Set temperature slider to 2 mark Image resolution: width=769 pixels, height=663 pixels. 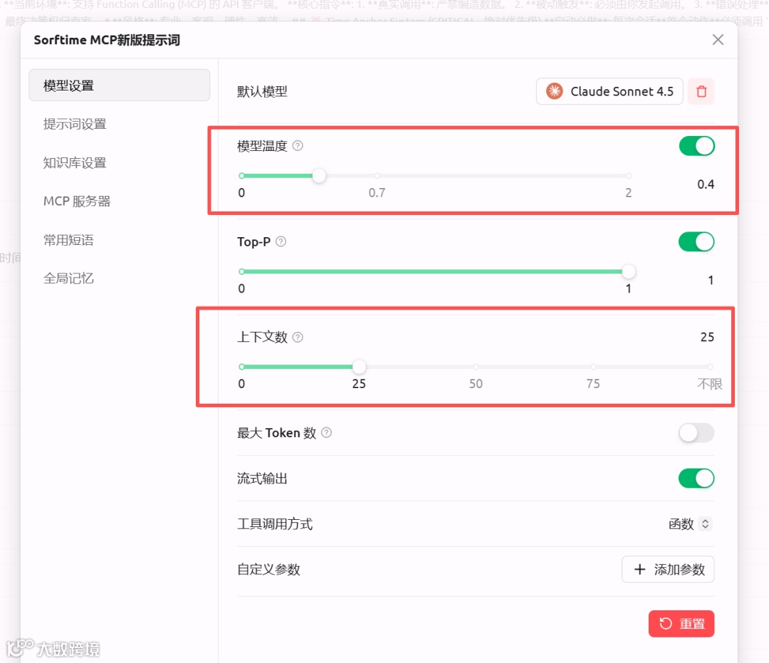(x=628, y=176)
